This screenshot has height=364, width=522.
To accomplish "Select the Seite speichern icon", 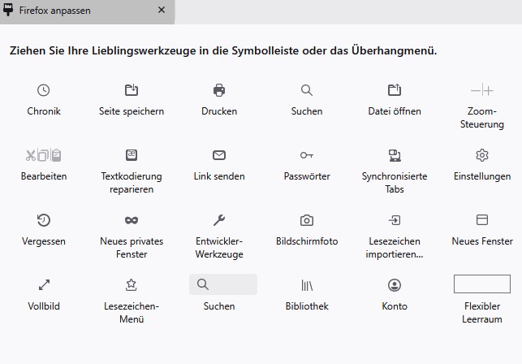I will (132, 90).
